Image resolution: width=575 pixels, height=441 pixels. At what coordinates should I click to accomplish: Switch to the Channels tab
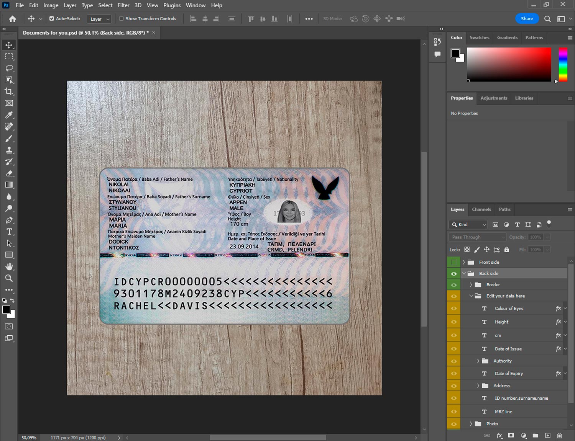pyautogui.click(x=481, y=209)
